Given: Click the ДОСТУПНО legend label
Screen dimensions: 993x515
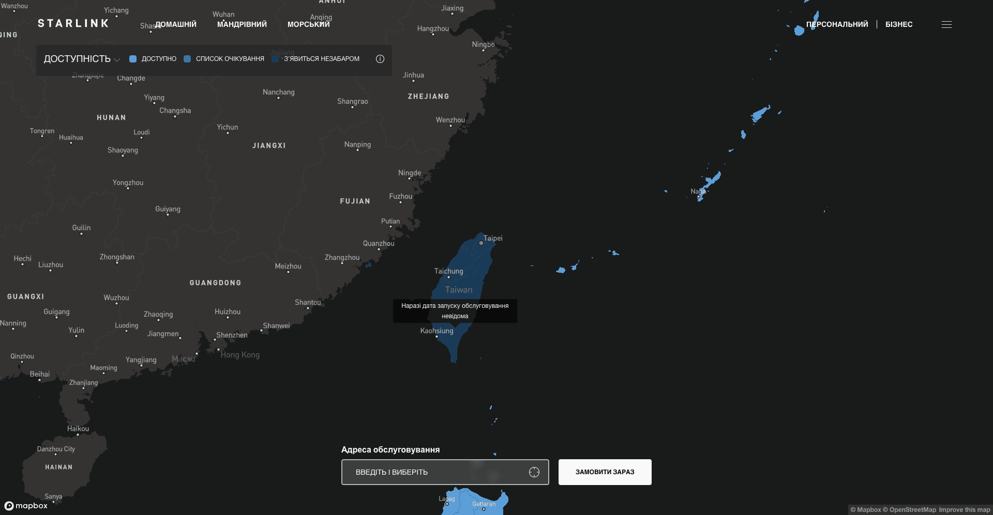Looking at the screenshot, I should click(x=159, y=59).
